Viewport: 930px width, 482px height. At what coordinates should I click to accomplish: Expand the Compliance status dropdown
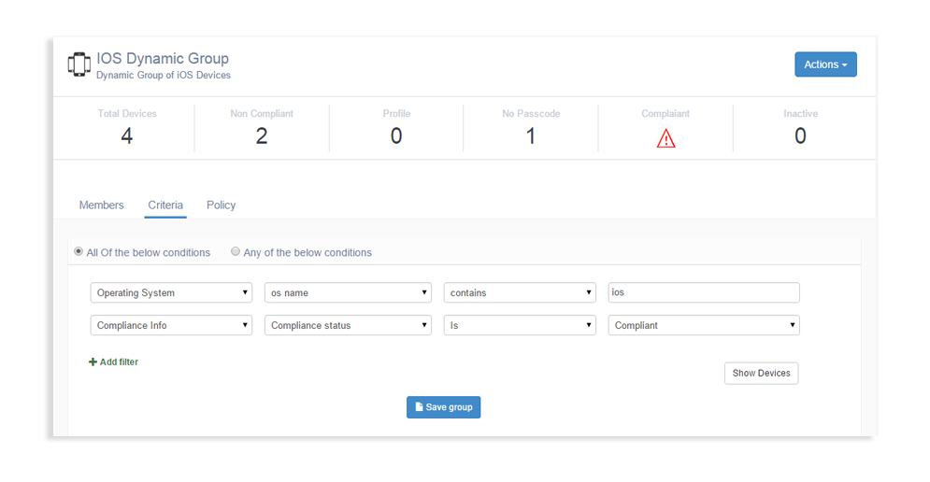pyautogui.click(x=348, y=325)
